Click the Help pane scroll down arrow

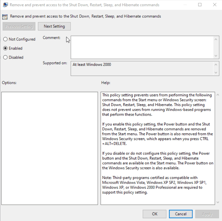pos(218,202)
